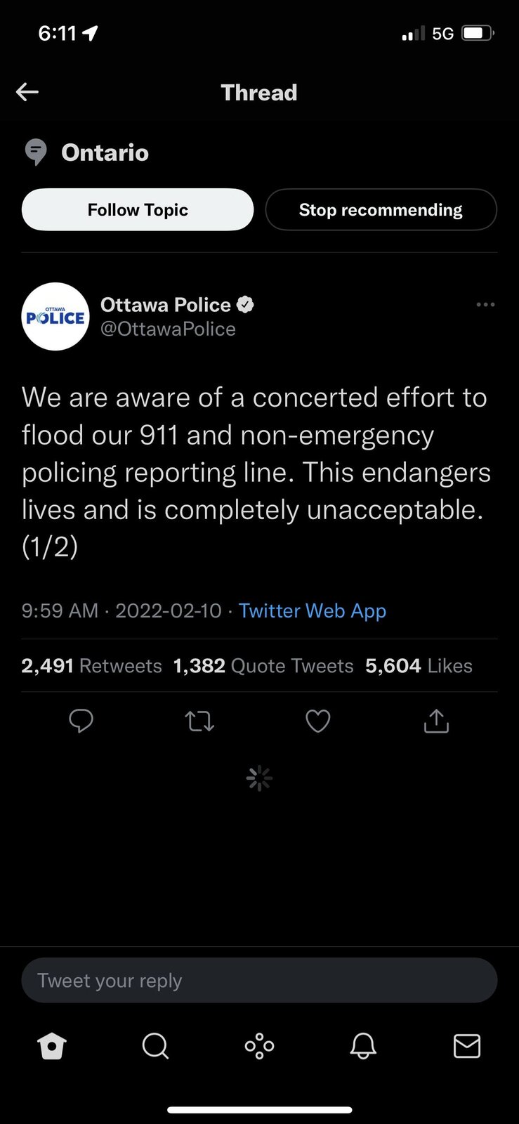Toggle Stop recommending for this topic
Screen dimensions: 519x1124
[381, 209]
